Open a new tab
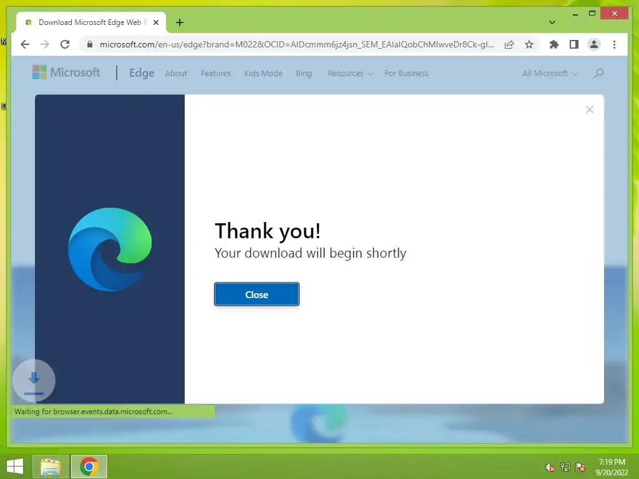Viewport: 639px width, 479px height. pyautogui.click(x=180, y=22)
